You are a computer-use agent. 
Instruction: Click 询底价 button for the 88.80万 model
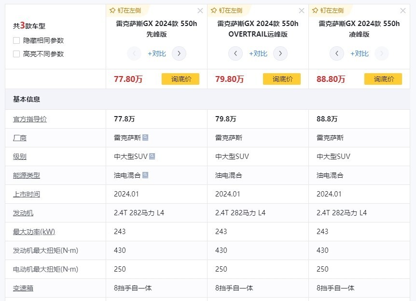pos(383,79)
